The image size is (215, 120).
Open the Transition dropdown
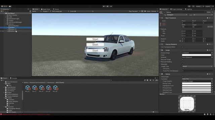click(197, 79)
